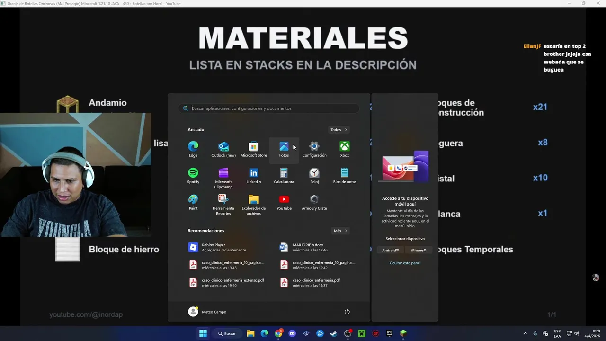Open volume control in system tray
The image size is (606, 341).
(577, 333)
